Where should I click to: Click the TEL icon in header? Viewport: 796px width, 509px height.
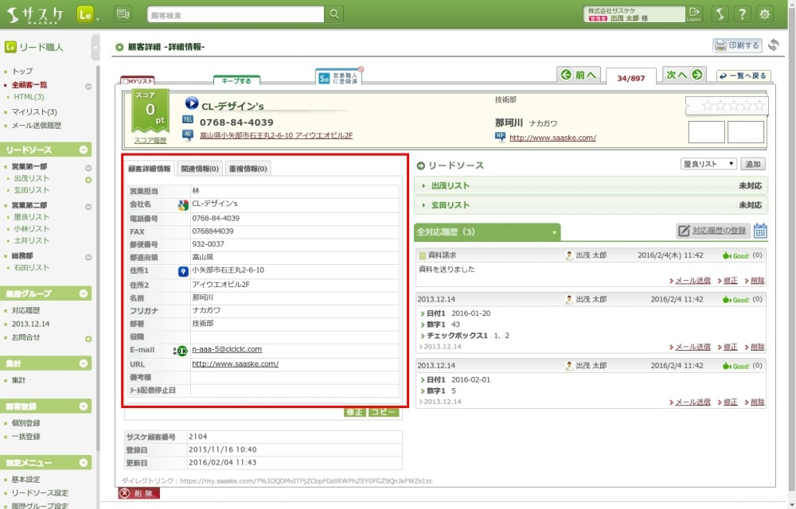point(188,119)
